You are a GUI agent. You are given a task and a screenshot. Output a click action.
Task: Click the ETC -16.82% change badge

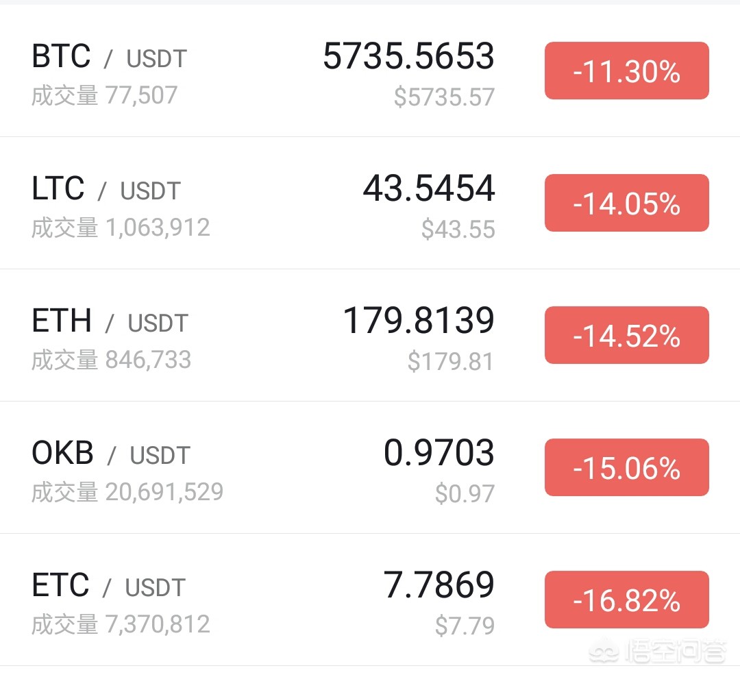[x=626, y=600]
